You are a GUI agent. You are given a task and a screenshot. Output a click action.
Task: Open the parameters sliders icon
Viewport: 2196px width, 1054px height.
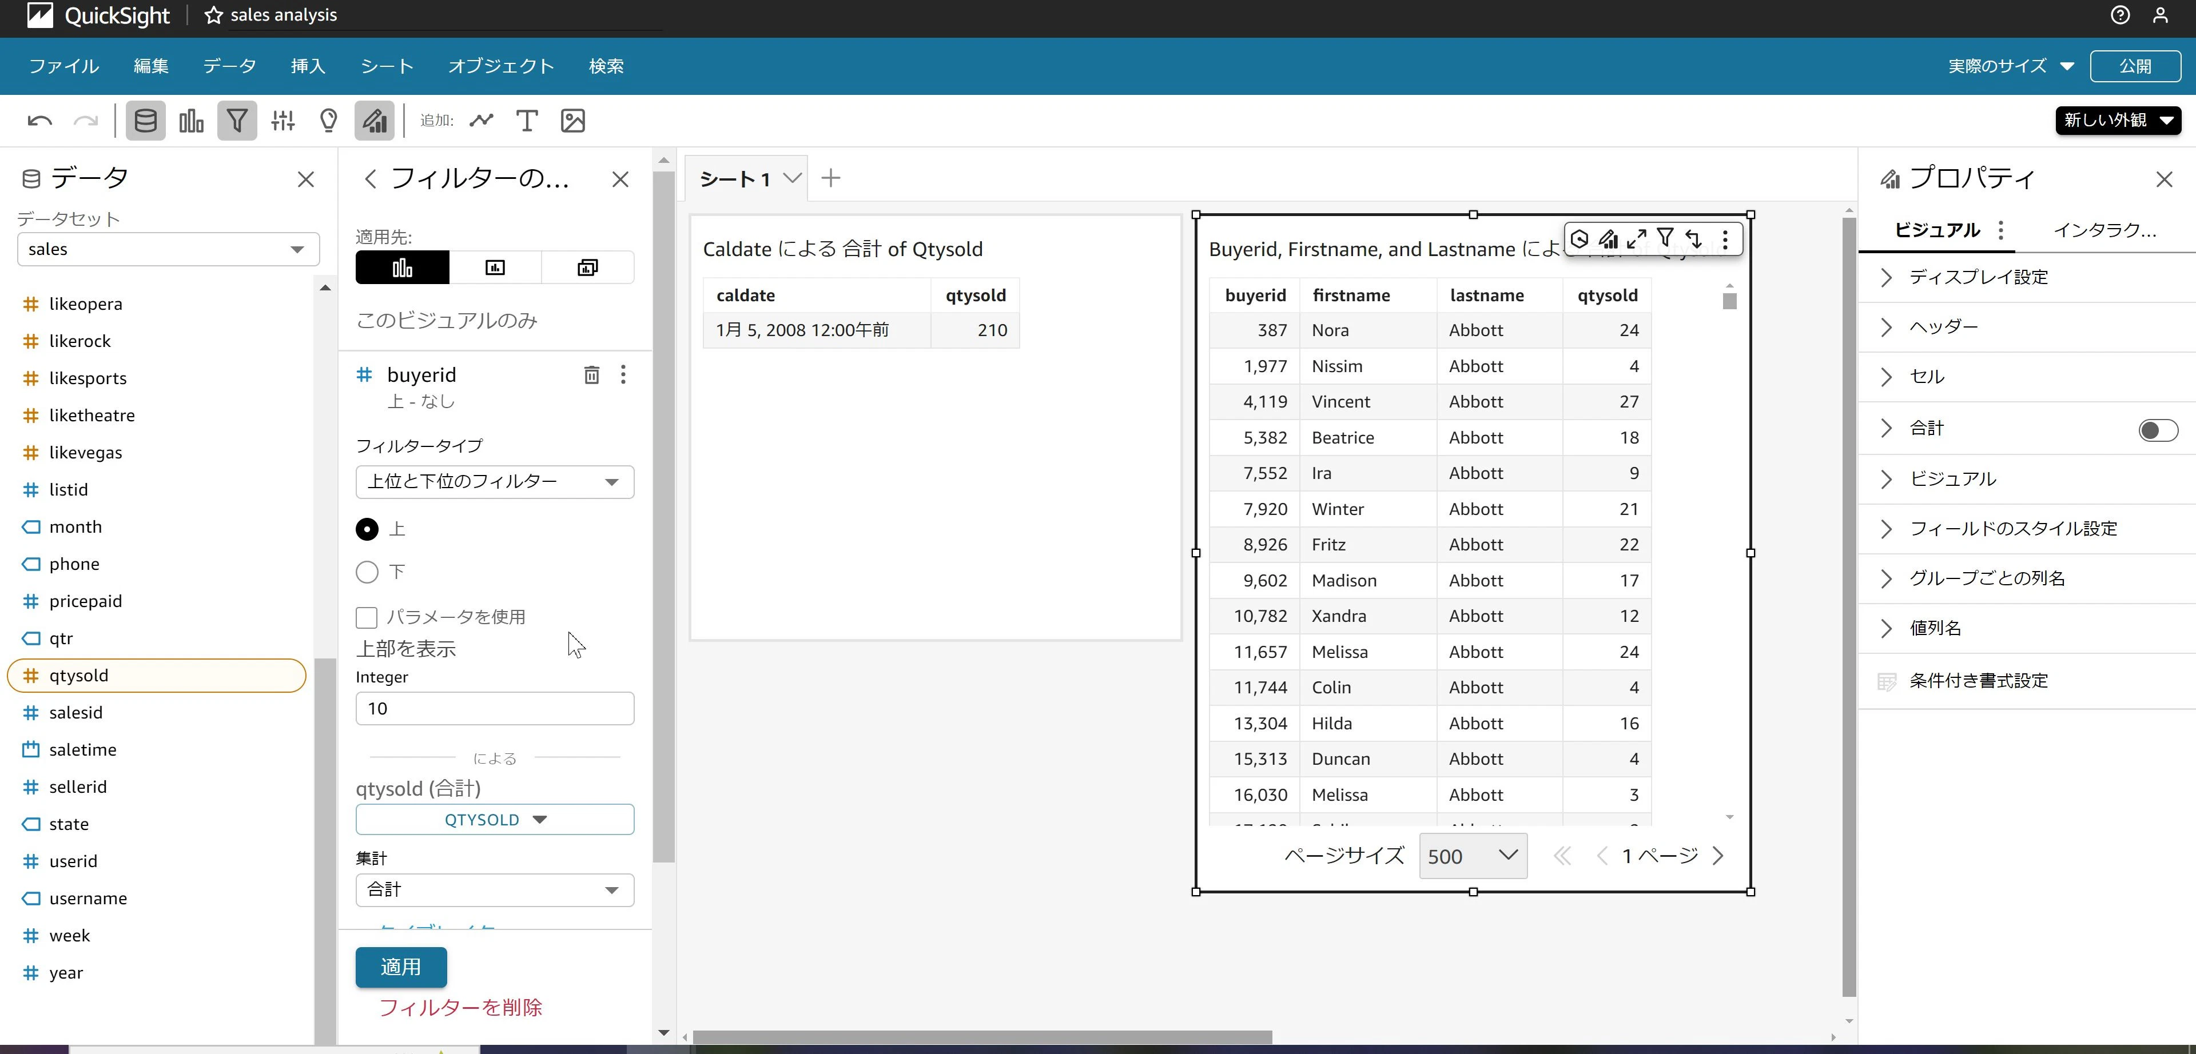(283, 120)
